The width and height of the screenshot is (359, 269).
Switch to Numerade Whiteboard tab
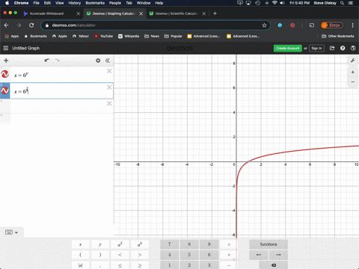46,13
